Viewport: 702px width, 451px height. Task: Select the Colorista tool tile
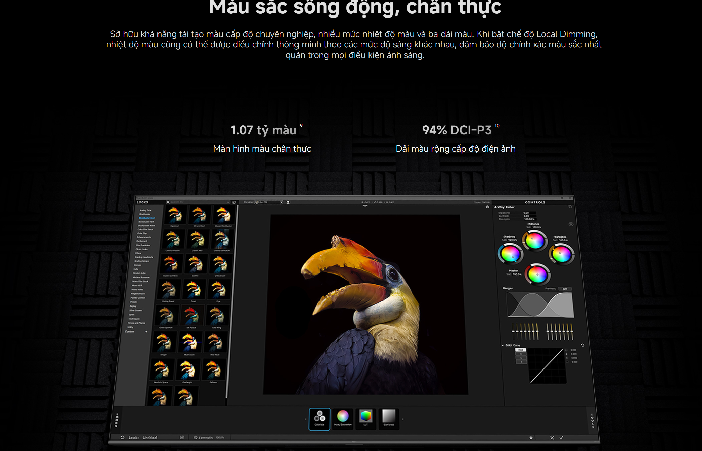319,419
